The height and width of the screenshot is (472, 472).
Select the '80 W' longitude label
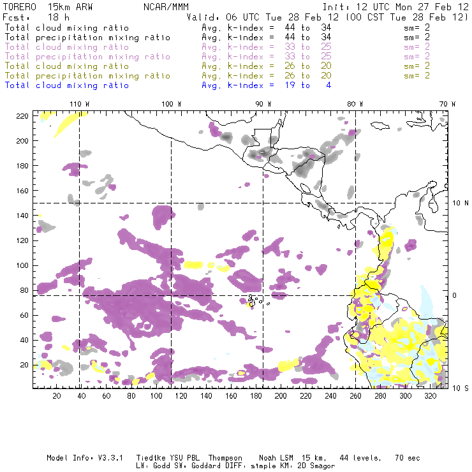click(x=355, y=104)
